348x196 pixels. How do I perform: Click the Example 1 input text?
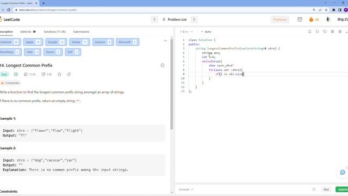pos(42,131)
